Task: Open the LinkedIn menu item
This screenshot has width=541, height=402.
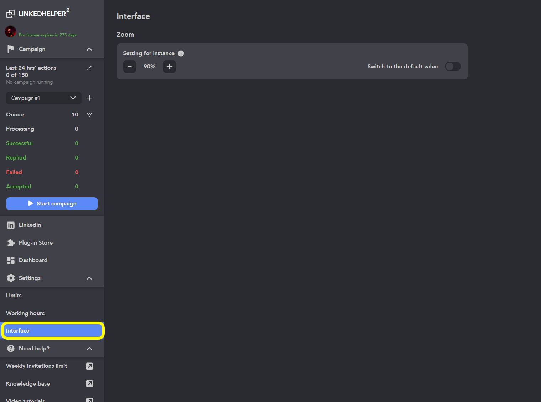Action: click(52, 225)
